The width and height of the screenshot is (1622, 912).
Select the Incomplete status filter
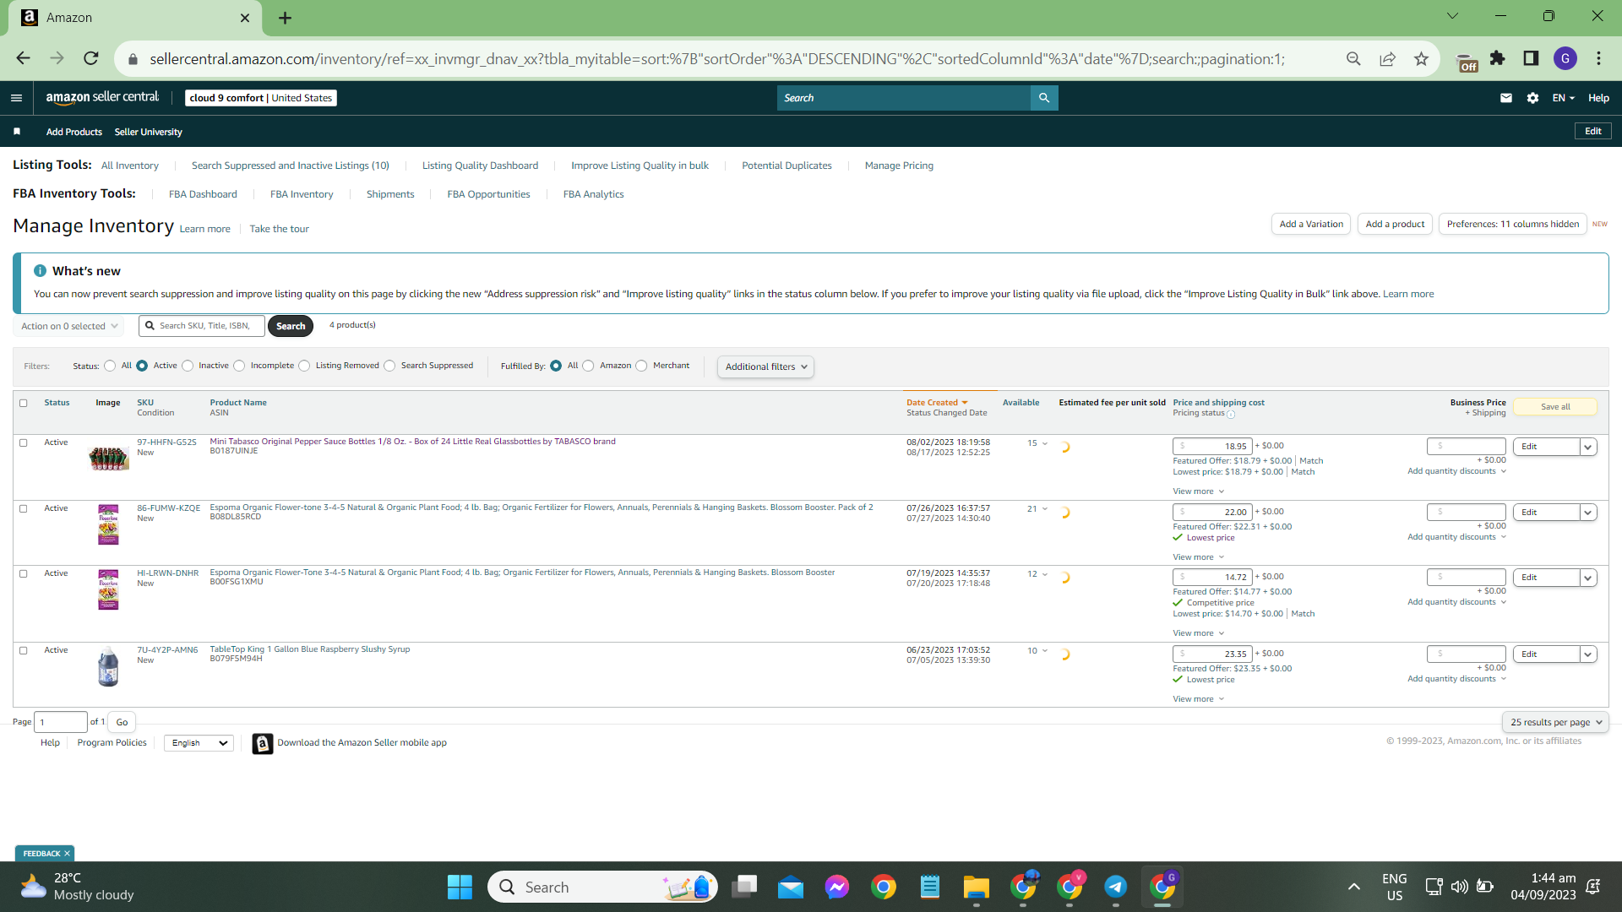239,366
